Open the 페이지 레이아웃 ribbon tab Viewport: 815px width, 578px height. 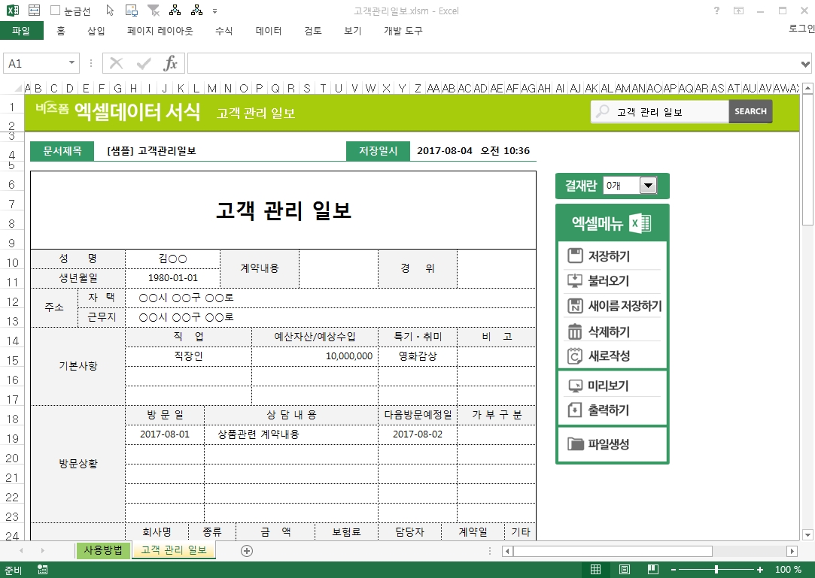(160, 31)
